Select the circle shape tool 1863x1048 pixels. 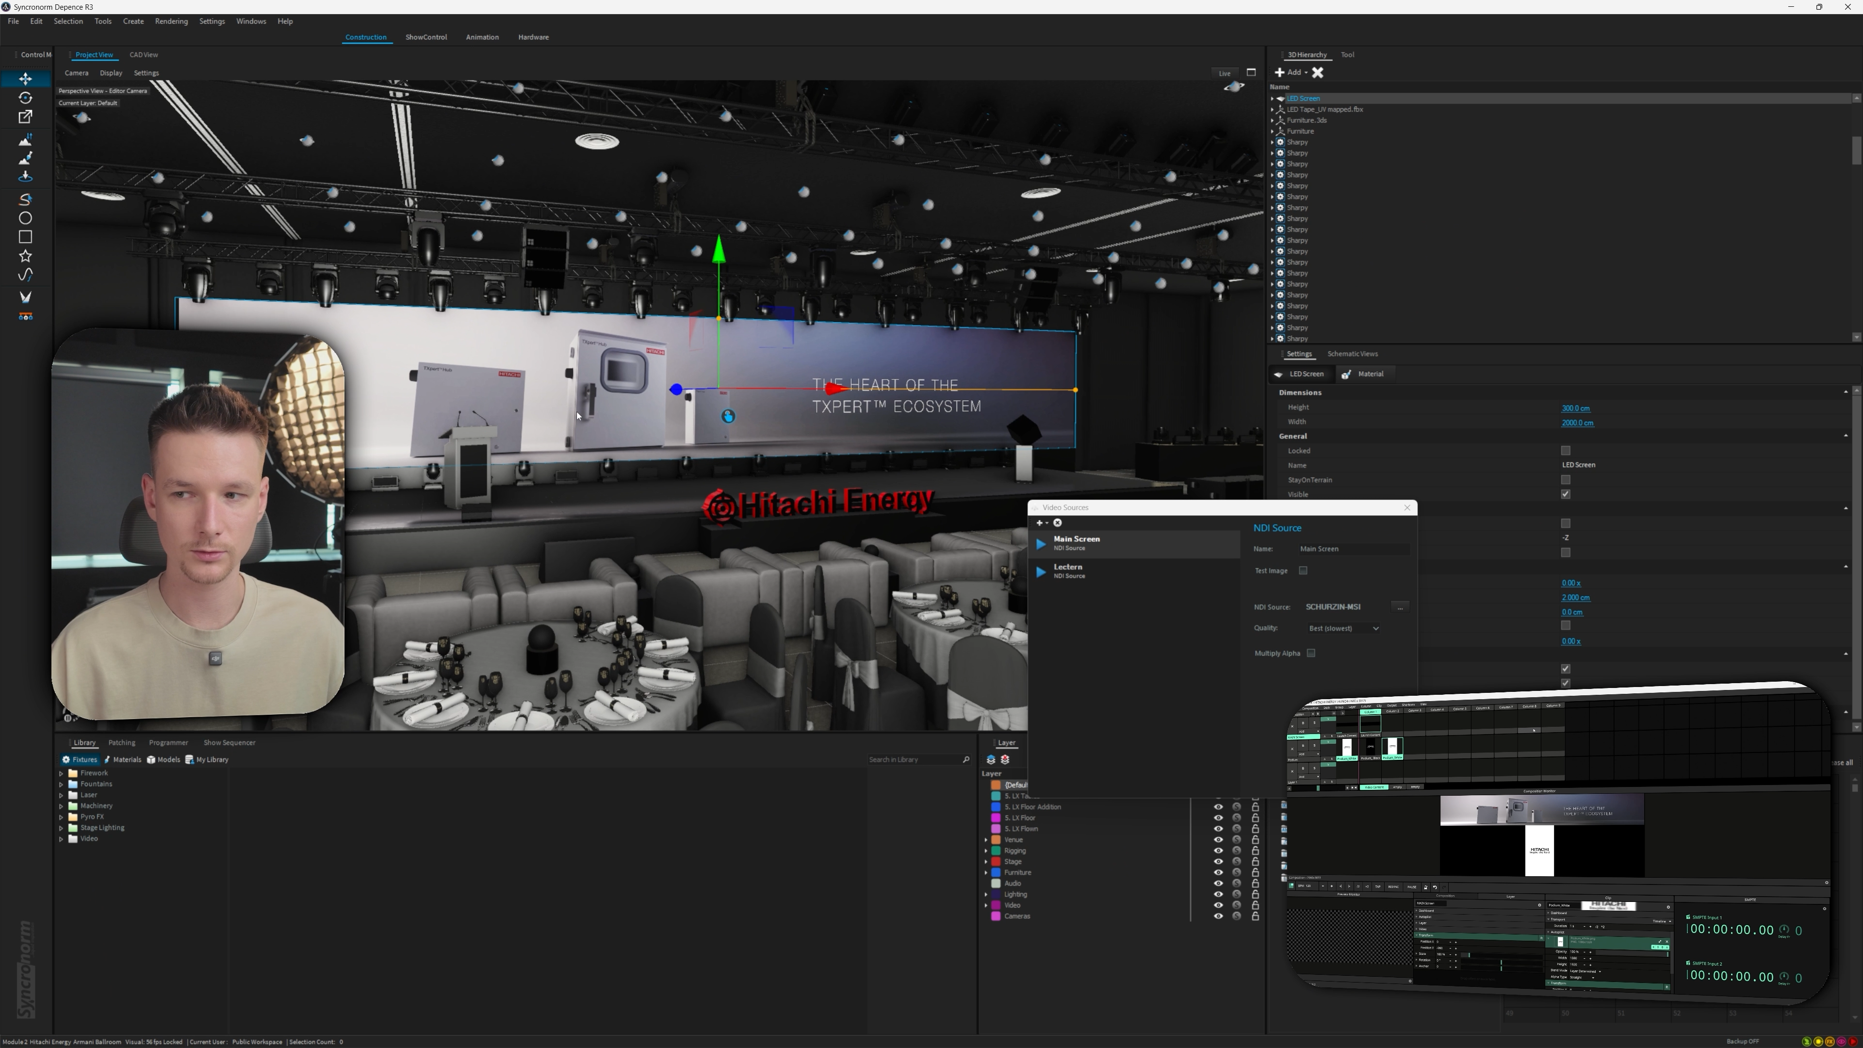point(25,218)
